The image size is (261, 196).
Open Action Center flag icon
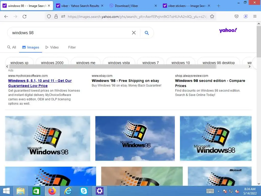(x=225, y=191)
